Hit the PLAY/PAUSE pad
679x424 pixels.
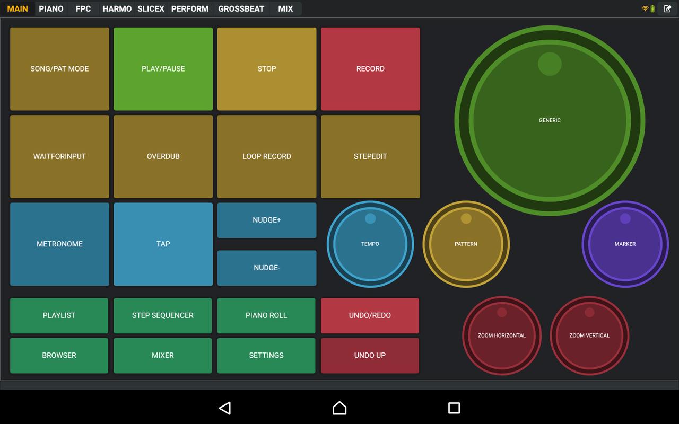click(163, 69)
